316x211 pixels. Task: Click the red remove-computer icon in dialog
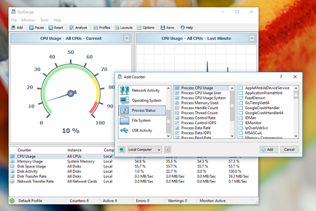[167, 149]
